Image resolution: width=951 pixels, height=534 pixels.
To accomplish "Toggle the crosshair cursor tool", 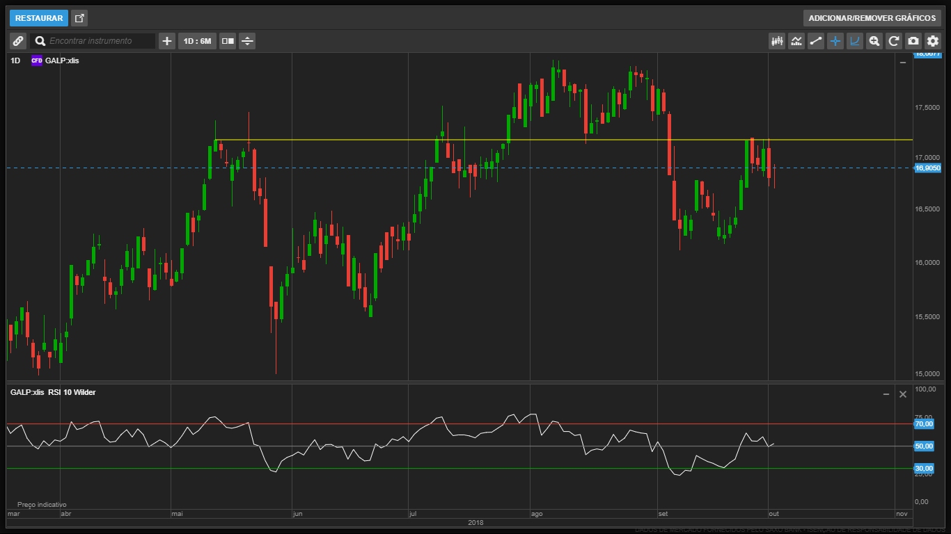I will click(x=835, y=41).
